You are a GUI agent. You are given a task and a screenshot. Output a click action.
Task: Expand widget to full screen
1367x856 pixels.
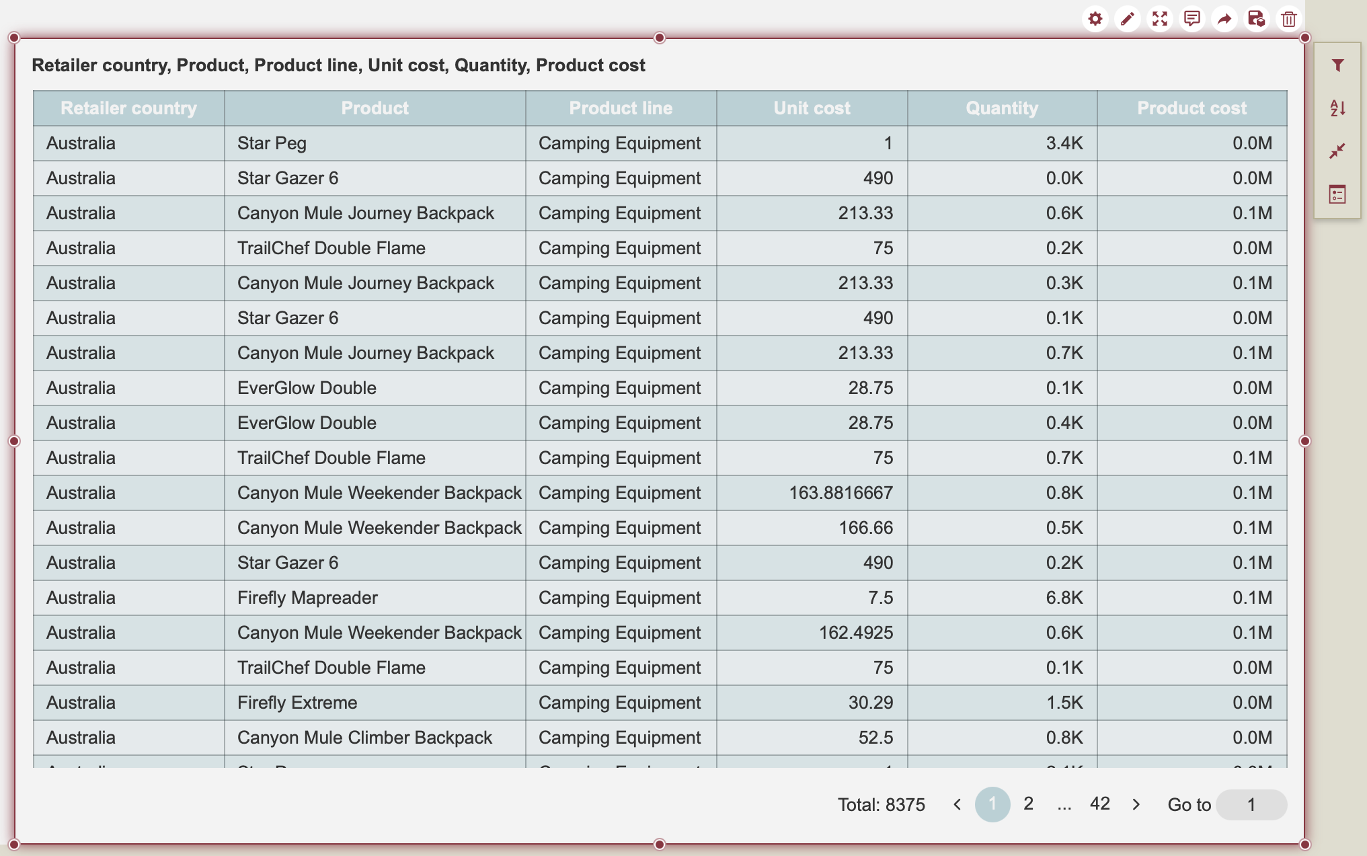(1159, 19)
